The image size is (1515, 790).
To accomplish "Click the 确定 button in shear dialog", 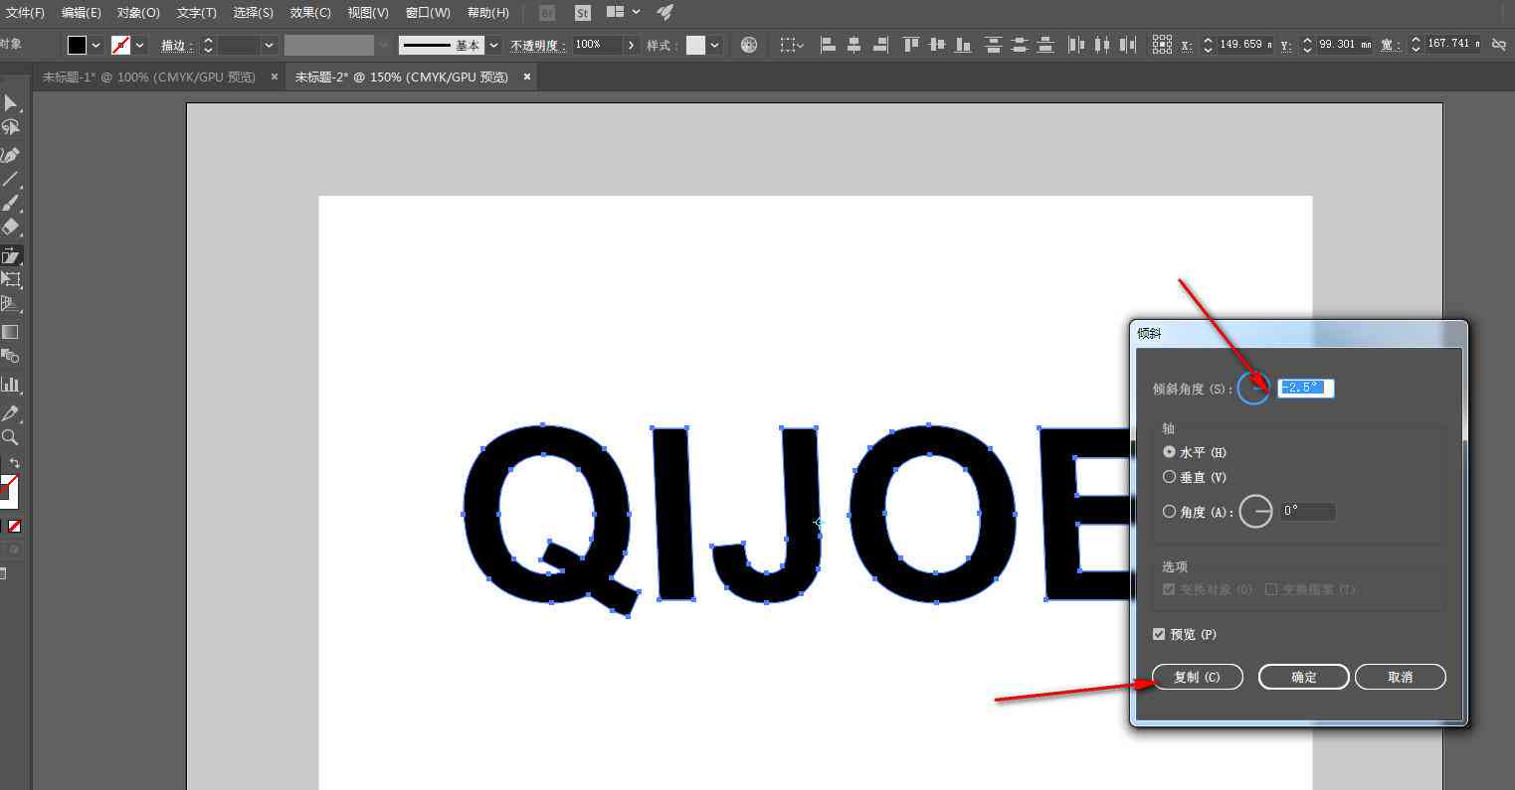I will [1304, 677].
